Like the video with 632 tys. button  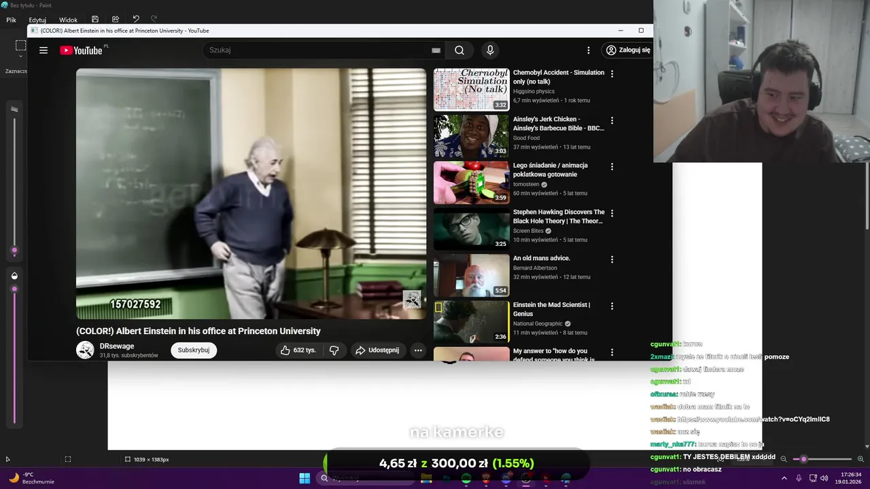tap(298, 350)
